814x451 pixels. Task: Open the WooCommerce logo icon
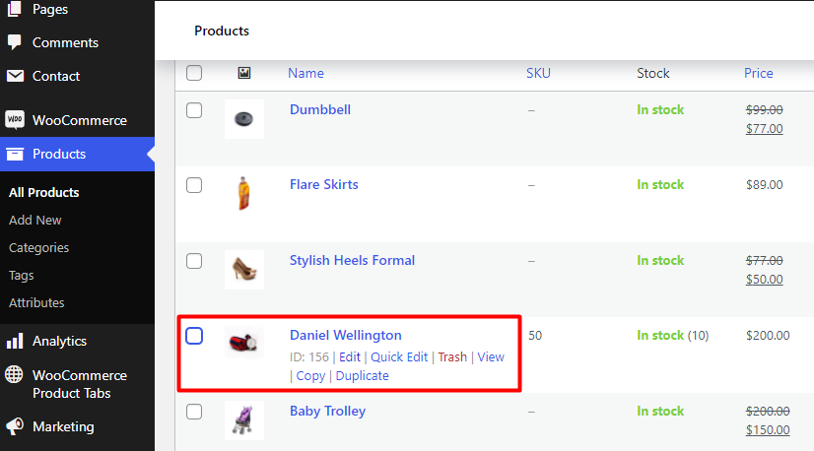pos(15,120)
